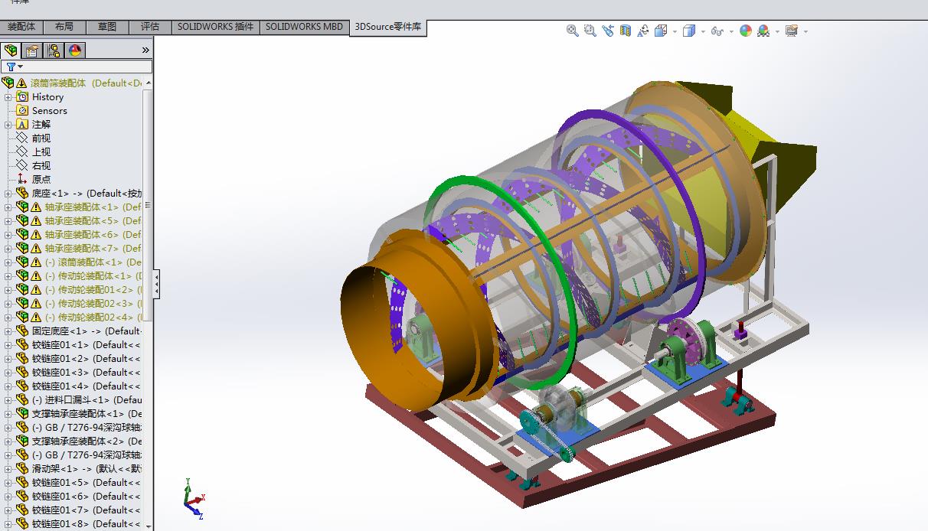
Task: Open the SOLIDWORKS MBD tab
Action: [x=304, y=27]
